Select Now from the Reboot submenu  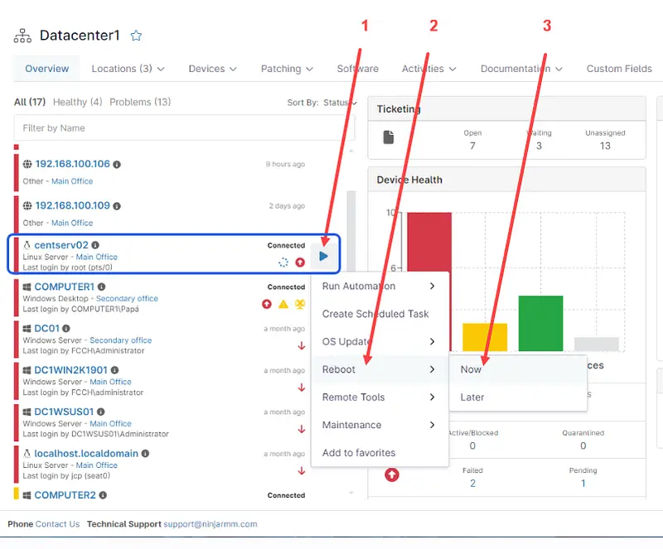click(x=472, y=369)
